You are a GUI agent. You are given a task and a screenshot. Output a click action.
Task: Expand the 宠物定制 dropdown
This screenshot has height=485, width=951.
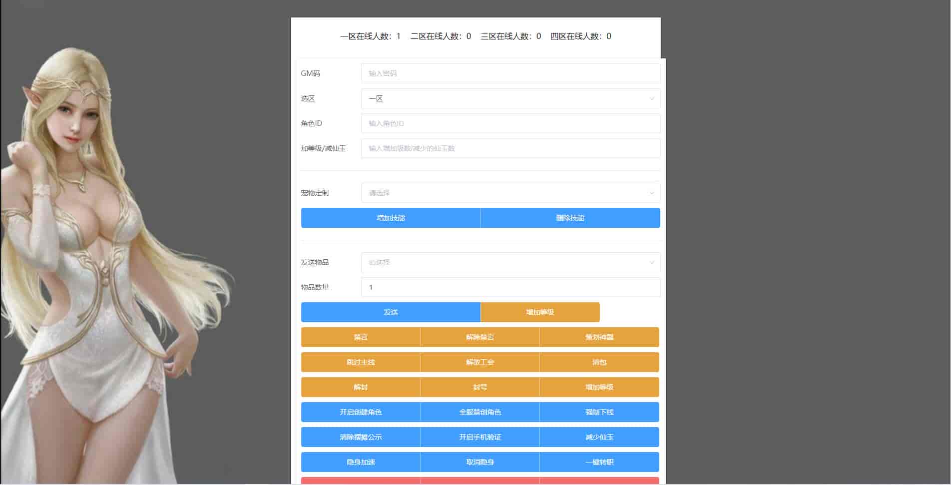pos(510,193)
